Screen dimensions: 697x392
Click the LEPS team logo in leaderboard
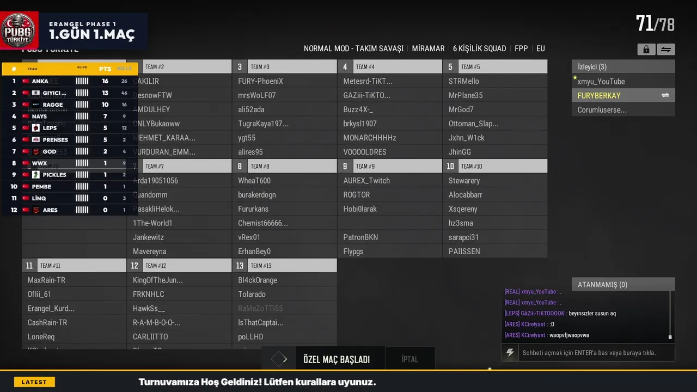point(36,128)
